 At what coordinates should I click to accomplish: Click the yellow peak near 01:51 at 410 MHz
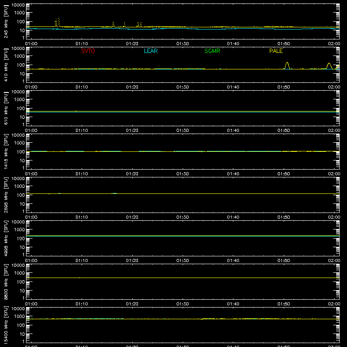[x=287, y=65]
